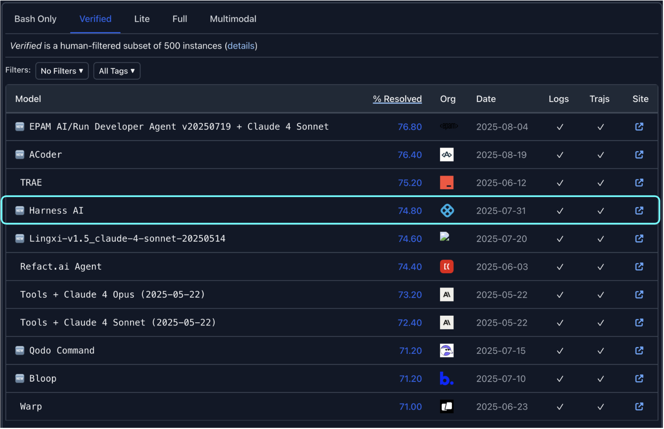Open the external site link for Lingxi-v1.5 row
This screenshot has width=664, height=429.
[639, 239]
